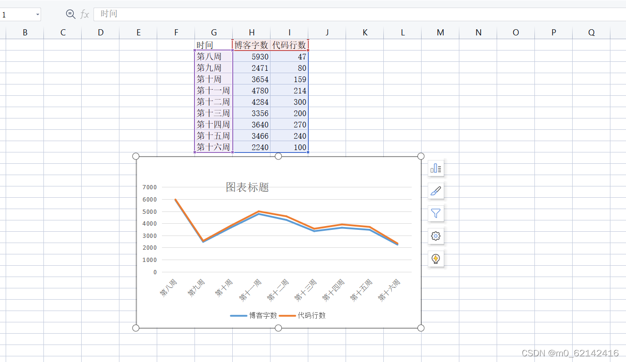Click the cell containing 3654

coord(252,79)
